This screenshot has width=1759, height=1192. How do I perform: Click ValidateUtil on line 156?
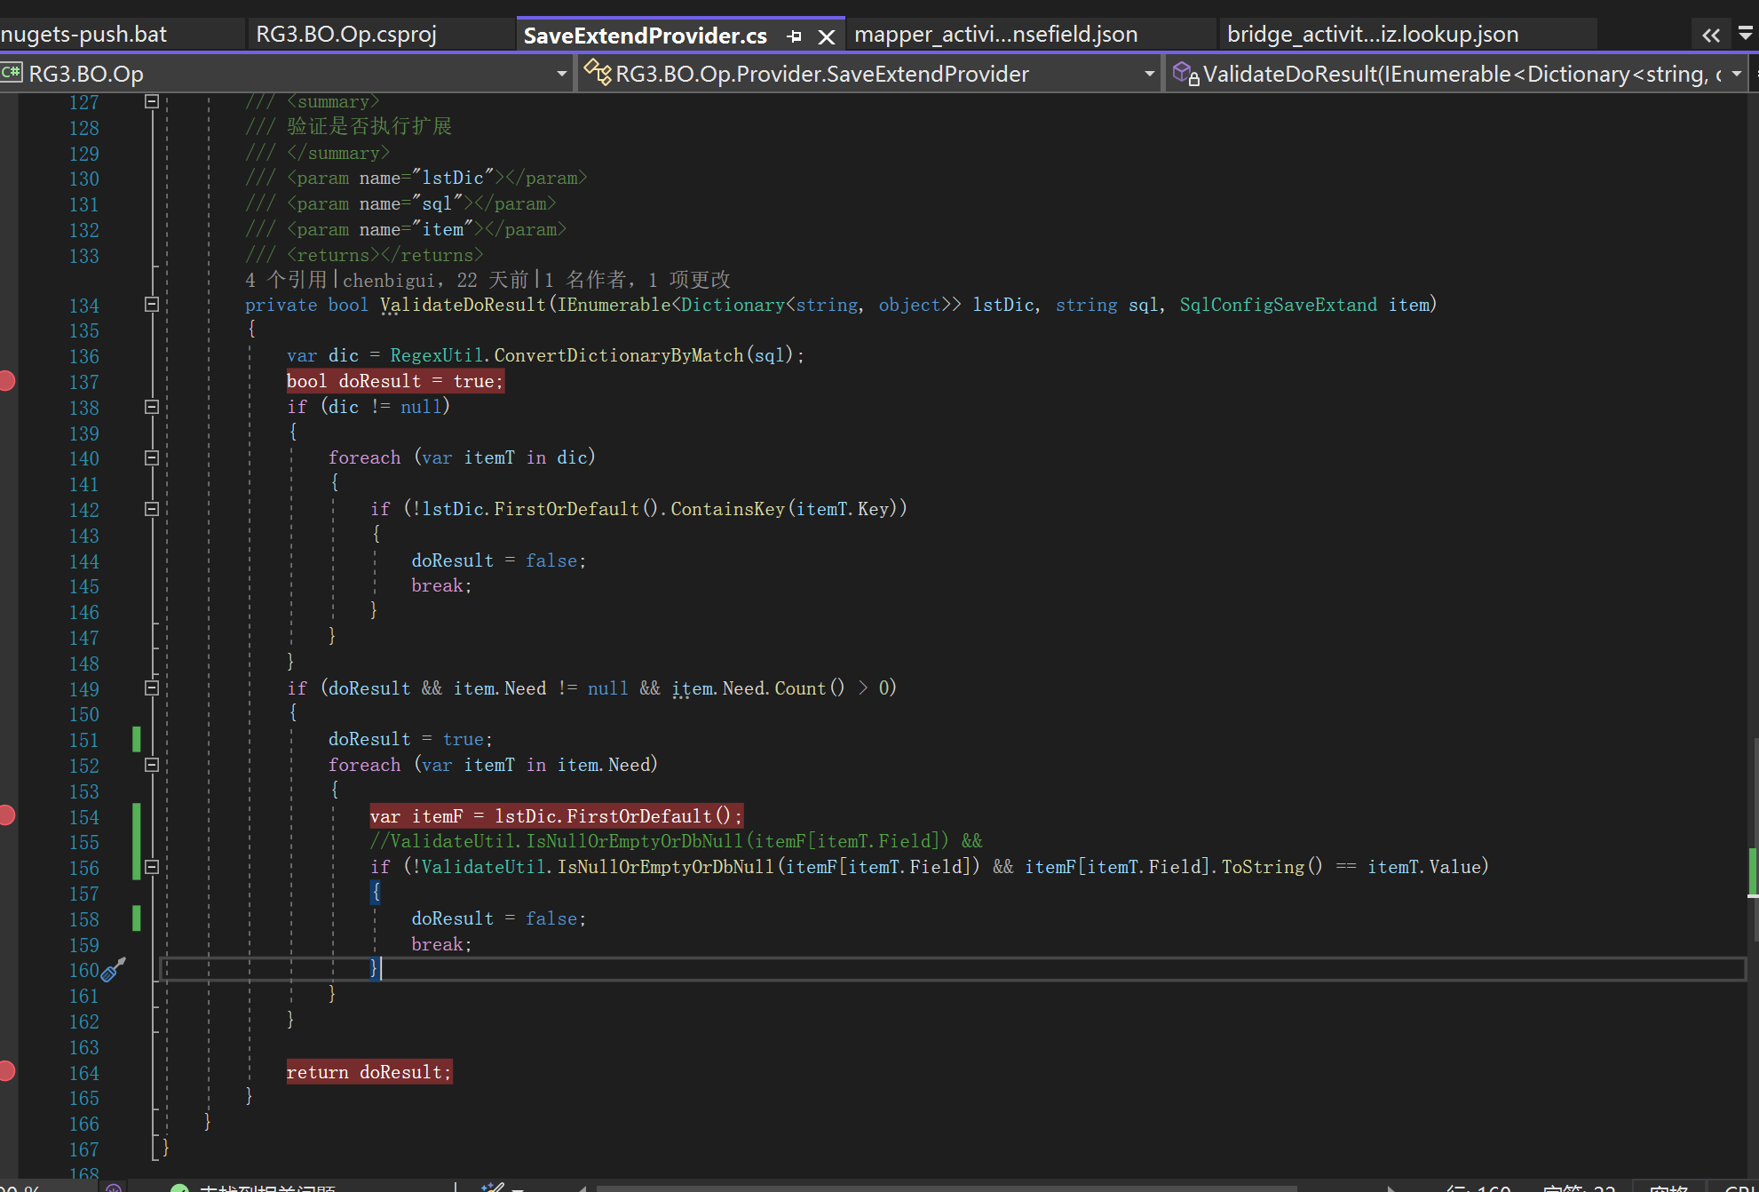point(483,867)
